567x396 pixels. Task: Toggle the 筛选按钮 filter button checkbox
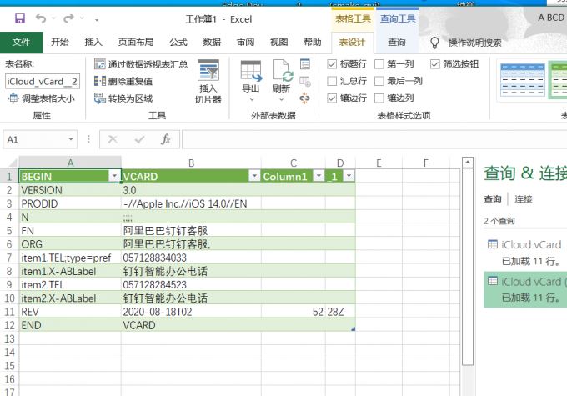pos(435,64)
